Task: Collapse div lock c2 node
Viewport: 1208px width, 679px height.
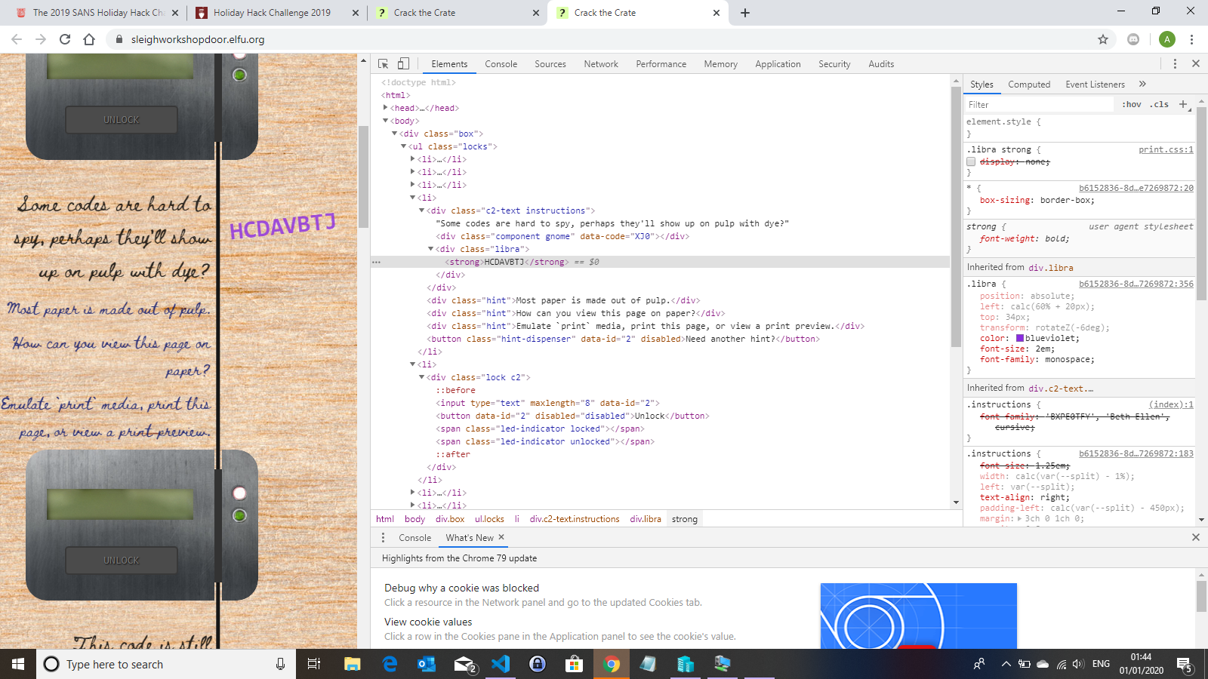Action: click(x=422, y=377)
